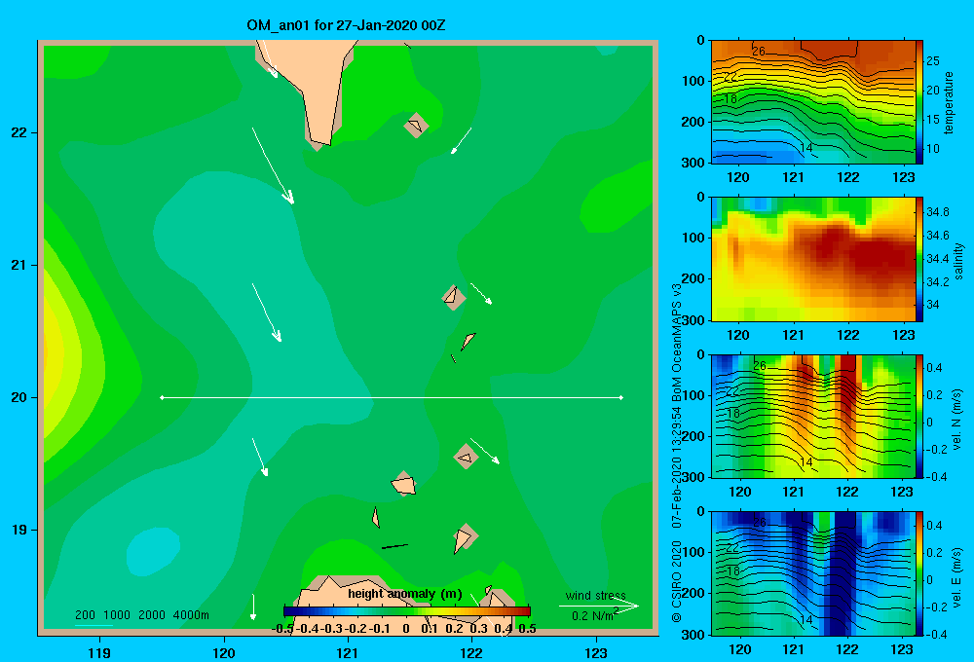The height and width of the screenshot is (662, 974).
Task: Open the temperature depth section plot
Action: click(x=813, y=102)
